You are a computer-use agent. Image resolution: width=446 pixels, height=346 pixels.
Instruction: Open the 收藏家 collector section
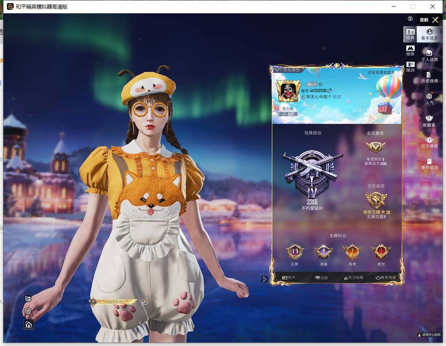click(429, 121)
